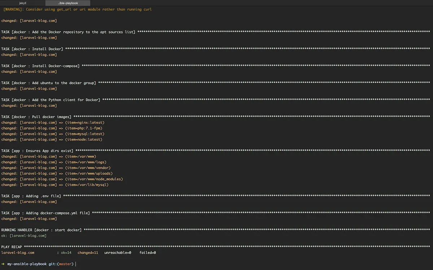The image size is (433, 270).
Task: Click the WARNING line about get_url module
Action: [x=77, y=9]
